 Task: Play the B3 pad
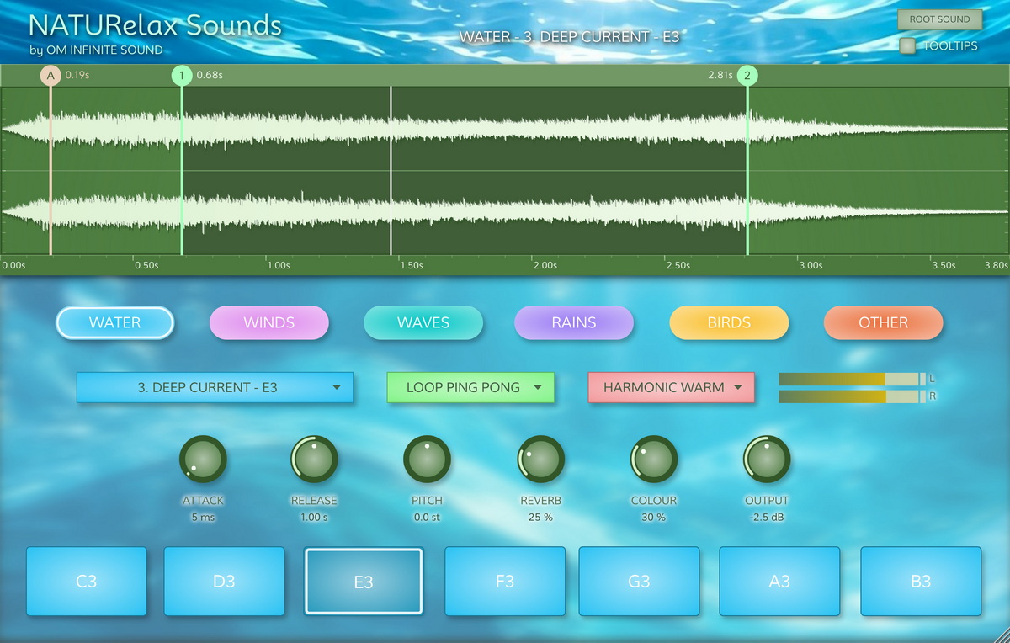921,582
